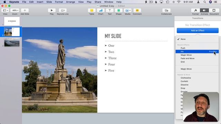Click the Add Slide plus icon
Viewport: 221px width, 124px height.
[25, 10]
